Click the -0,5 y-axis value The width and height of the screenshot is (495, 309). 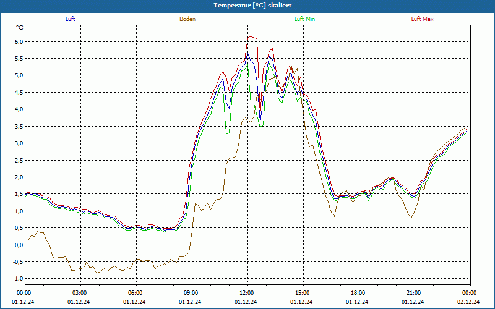[19, 261]
